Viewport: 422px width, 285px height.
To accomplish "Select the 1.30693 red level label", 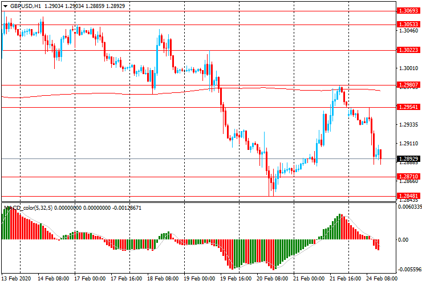I will 408,11.
